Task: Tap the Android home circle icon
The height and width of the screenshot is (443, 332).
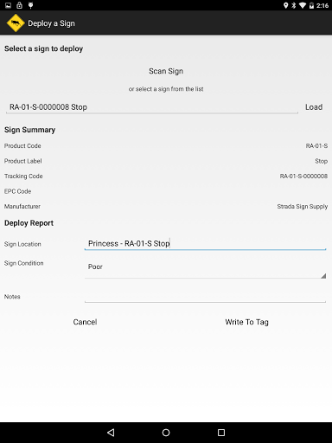Action: coord(166,433)
